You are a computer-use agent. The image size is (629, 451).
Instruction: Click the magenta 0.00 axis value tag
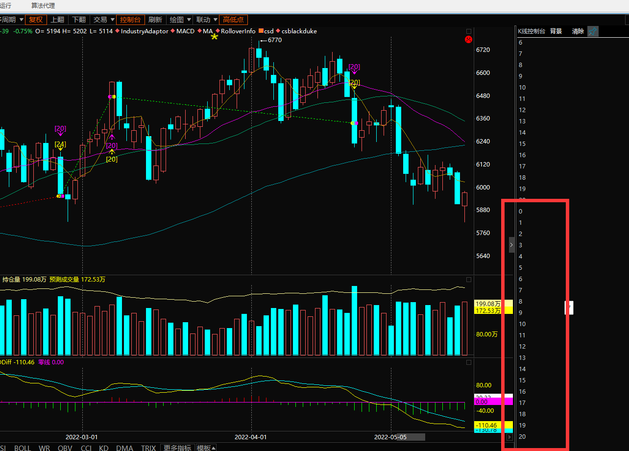coord(493,402)
